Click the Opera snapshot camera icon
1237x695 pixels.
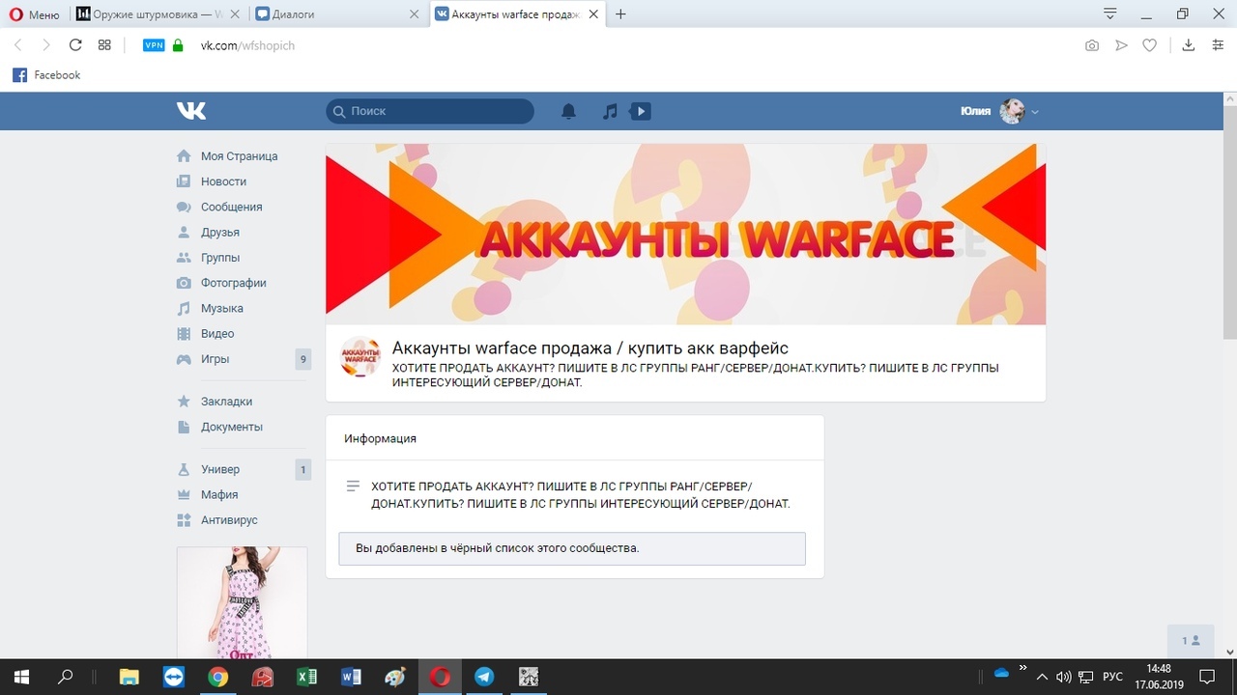coord(1091,45)
